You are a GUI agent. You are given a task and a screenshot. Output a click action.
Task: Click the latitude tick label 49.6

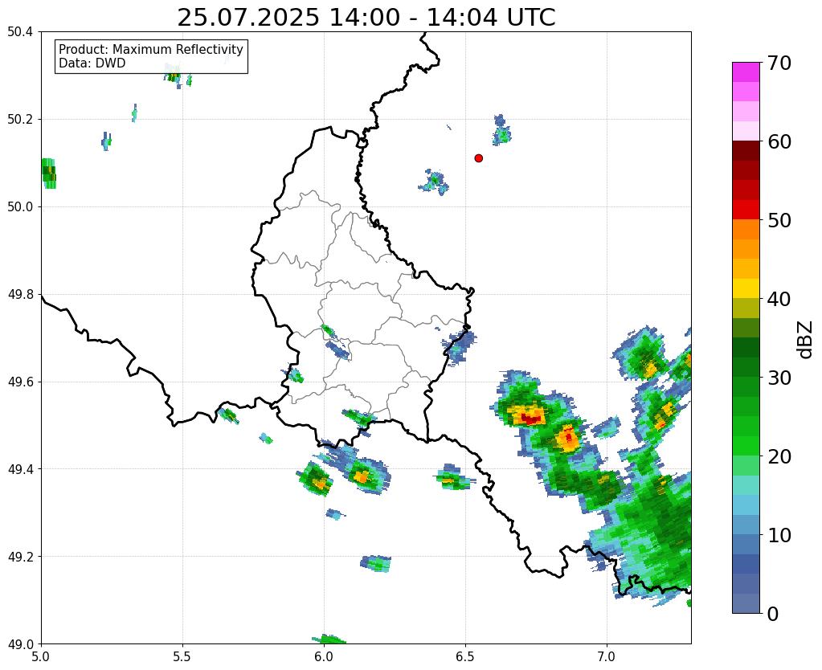click(x=20, y=382)
